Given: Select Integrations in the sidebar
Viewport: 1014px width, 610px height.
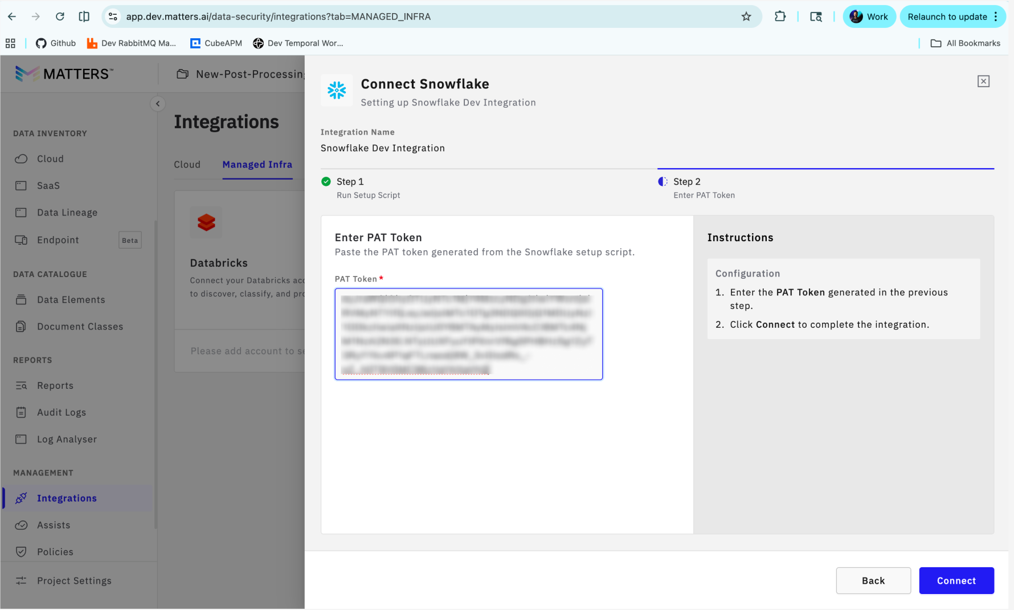Looking at the screenshot, I should pyautogui.click(x=77, y=498).
